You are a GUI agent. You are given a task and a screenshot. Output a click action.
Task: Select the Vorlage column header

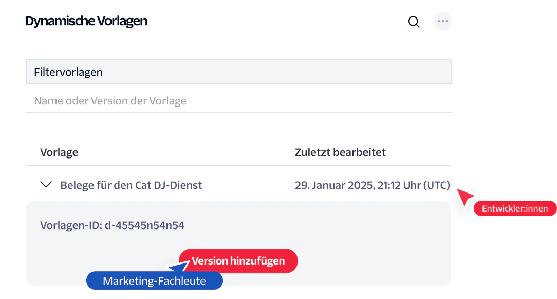tap(59, 152)
